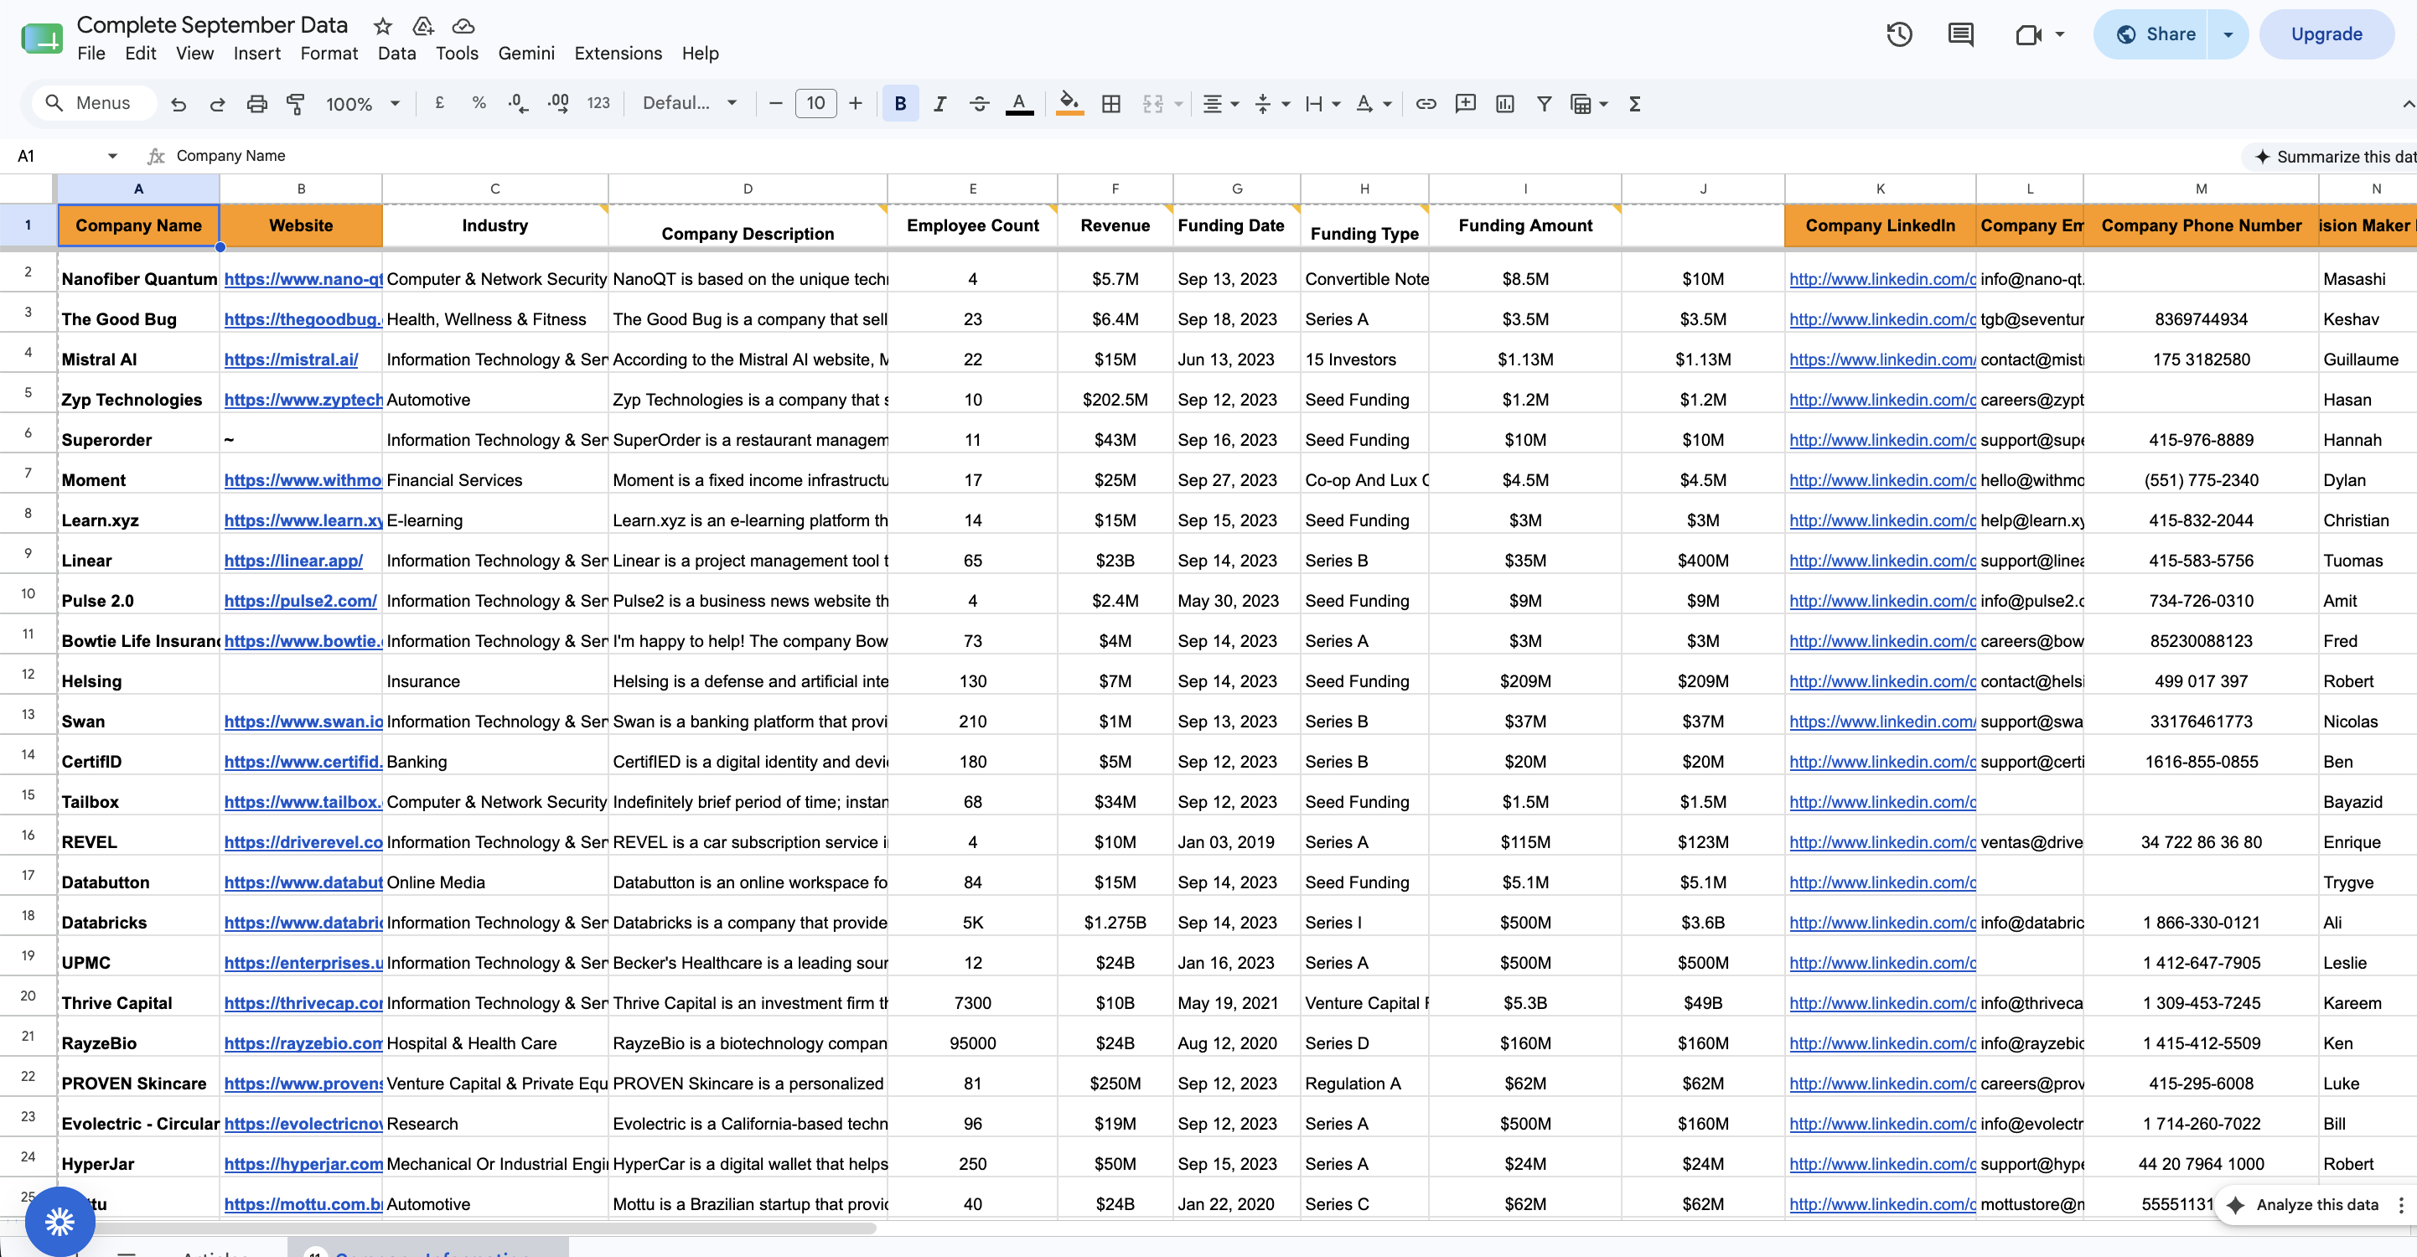Image resolution: width=2417 pixels, height=1257 pixels.
Task: Click the More number formats 123 button
Action: click(598, 103)
